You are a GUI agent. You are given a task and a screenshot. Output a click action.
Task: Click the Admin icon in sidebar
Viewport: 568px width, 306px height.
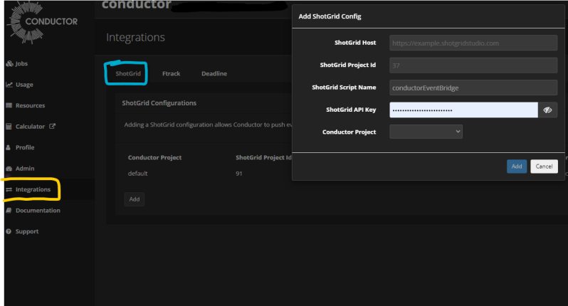[9, 169]
